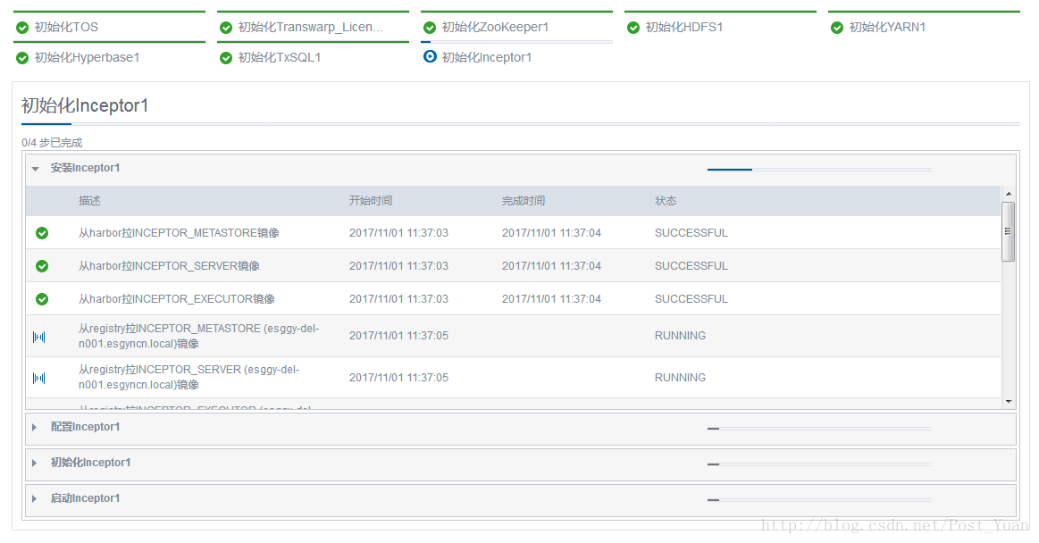Open the 初始化Transwarp_Licen... step tab
Screen dimensions: 1039x543
pyautogui.click(x=313, y=27)
